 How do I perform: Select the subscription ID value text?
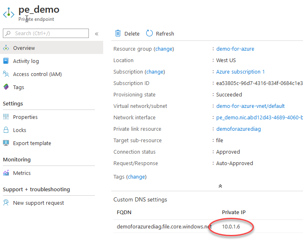[x=260, y=83]
